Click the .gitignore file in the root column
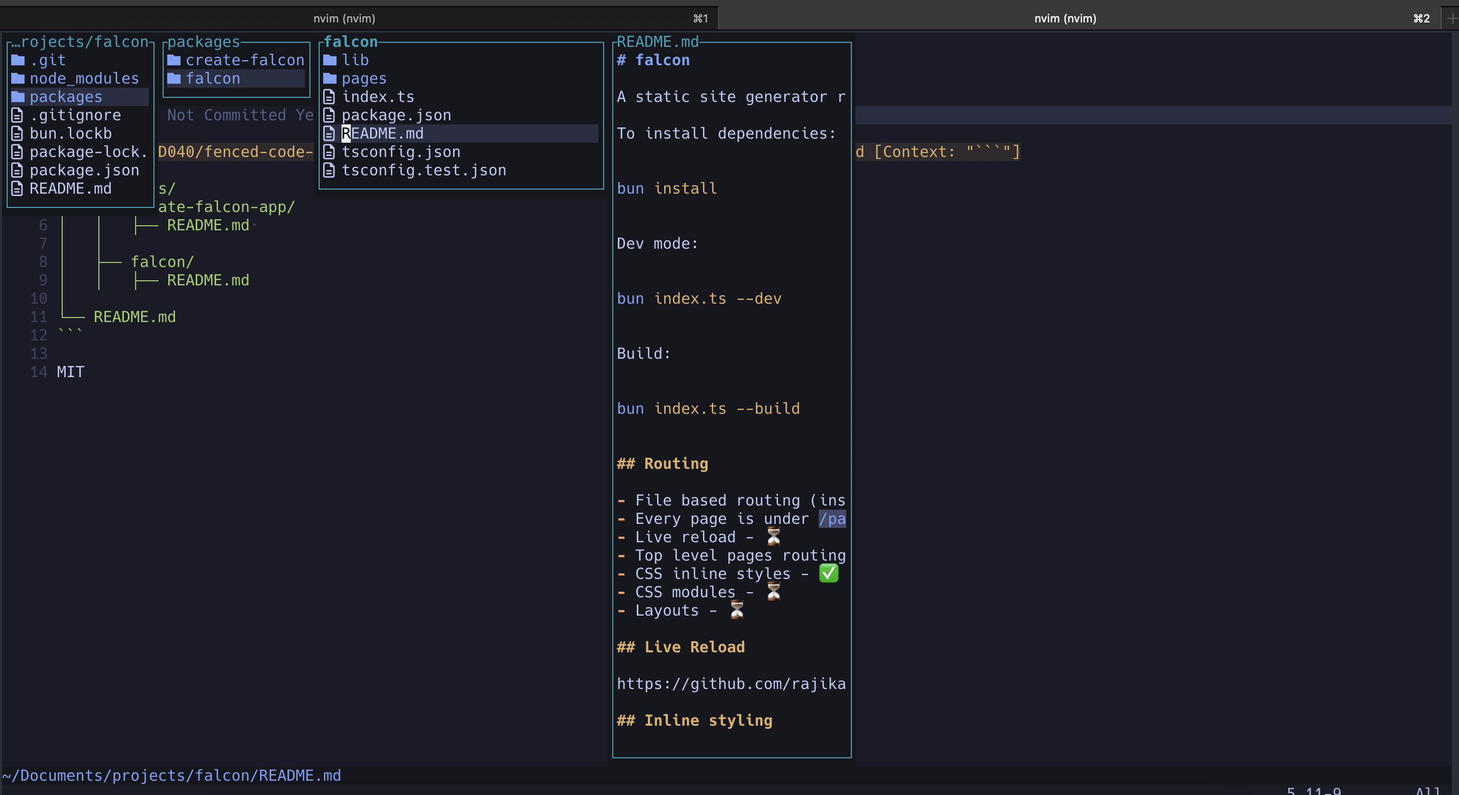This screenshot has height=795, width=1459. point(75,115)
